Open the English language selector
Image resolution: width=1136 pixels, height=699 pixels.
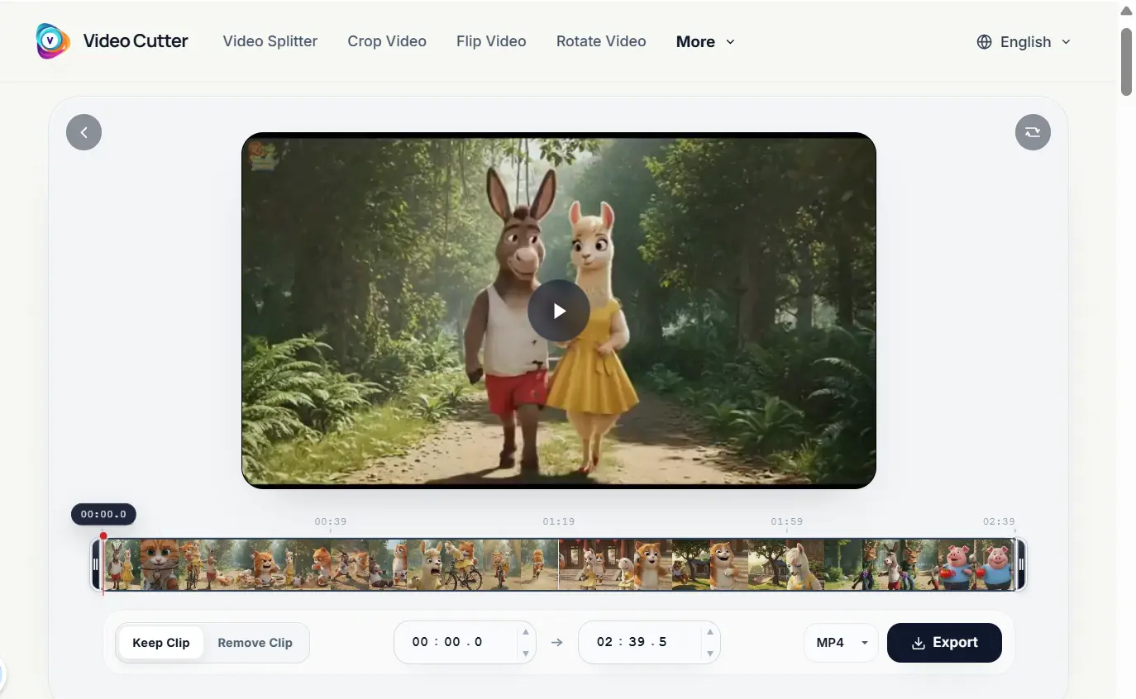pyautogui.click(x=1024, y=42)
